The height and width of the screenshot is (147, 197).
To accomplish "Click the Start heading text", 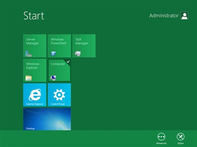I will click(34, 16).
